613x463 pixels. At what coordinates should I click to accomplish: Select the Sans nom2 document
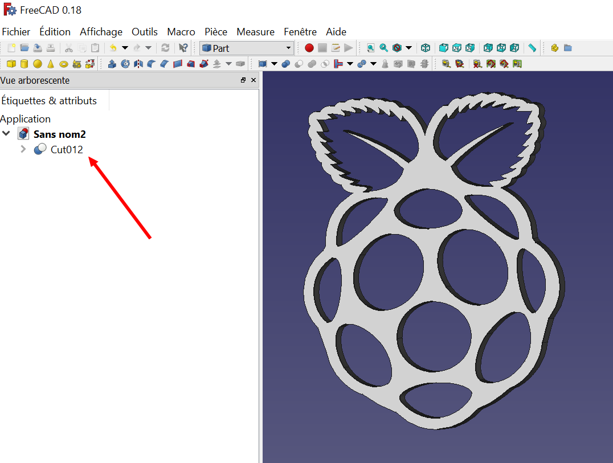point(59,134)
